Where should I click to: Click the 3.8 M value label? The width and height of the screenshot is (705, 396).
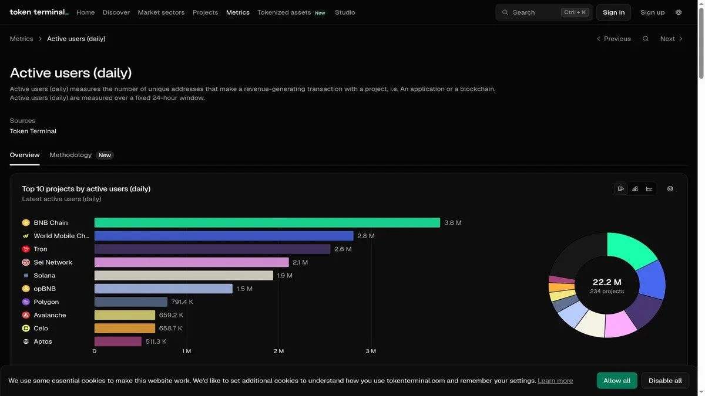453,223
